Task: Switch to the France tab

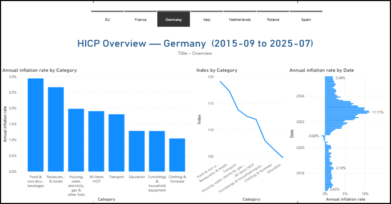Action: pos(140,19)
